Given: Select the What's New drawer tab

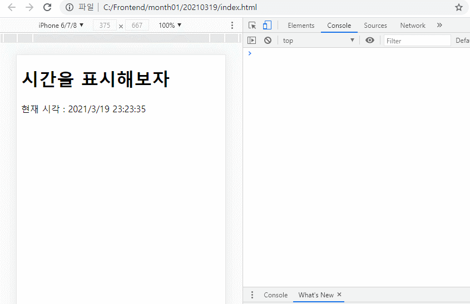Looking at the screenshot, I should 316,295.
